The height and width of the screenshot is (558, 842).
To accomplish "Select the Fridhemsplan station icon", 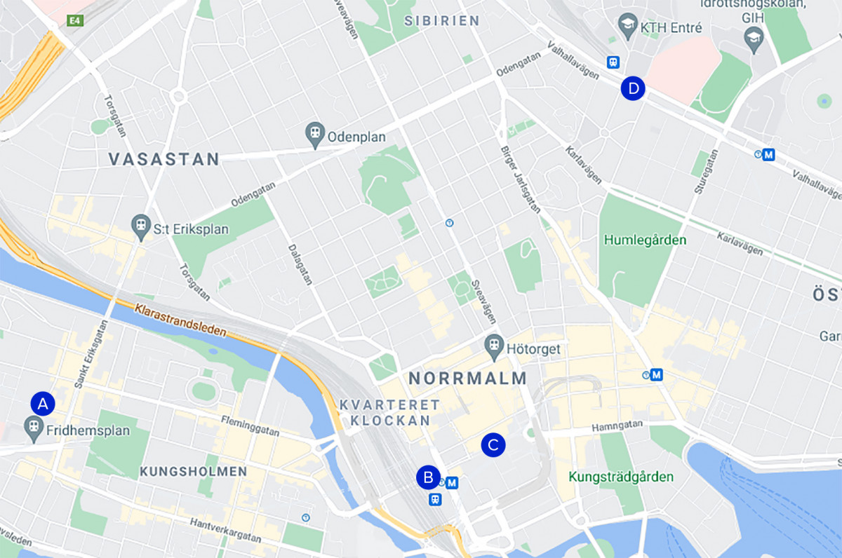I will pos(33,427).
